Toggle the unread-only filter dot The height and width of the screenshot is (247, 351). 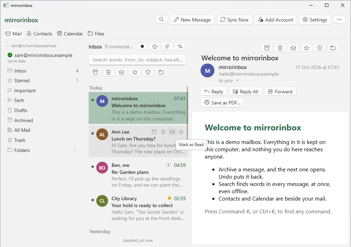point(142,46)
